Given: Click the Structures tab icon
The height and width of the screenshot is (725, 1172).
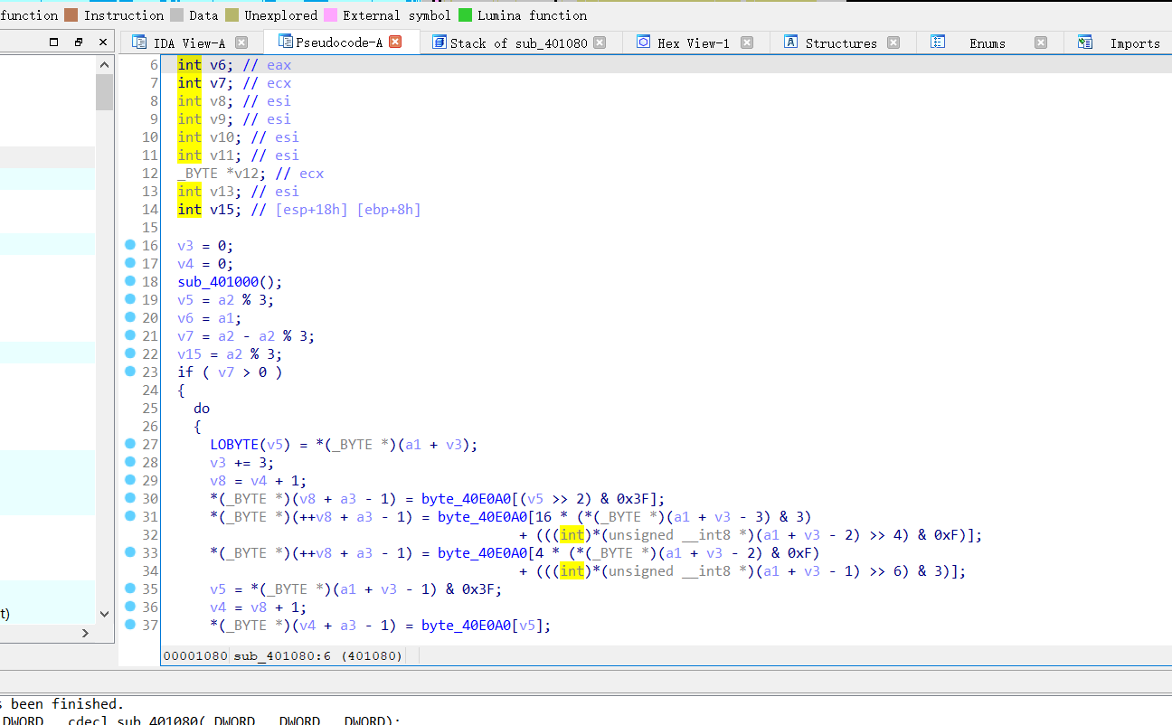Looking at the screenshot, I should pos(790,42).
